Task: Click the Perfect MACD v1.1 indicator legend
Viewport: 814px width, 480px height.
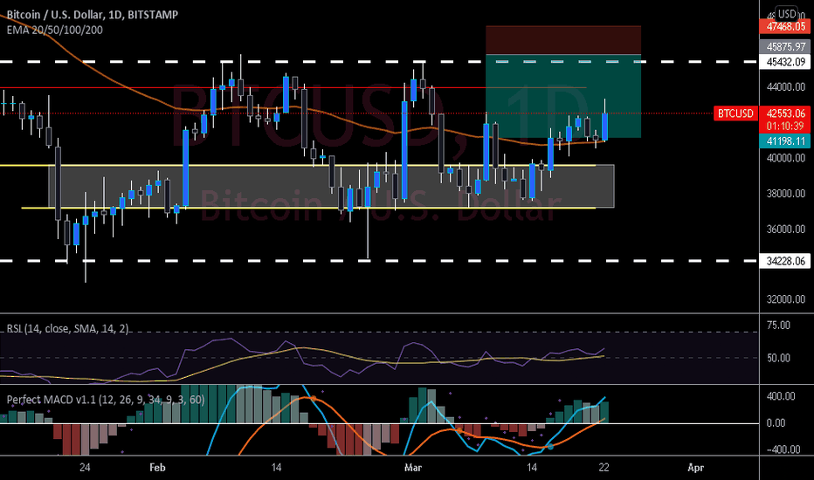Action: coord(106,400)
